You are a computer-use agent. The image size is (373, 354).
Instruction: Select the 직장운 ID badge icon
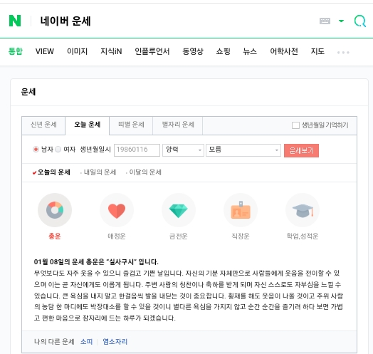click(x=241, y=210)
